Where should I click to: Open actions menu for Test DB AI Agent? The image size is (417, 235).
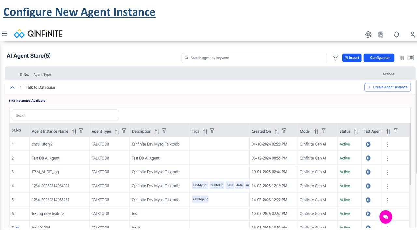click(387, 158)
